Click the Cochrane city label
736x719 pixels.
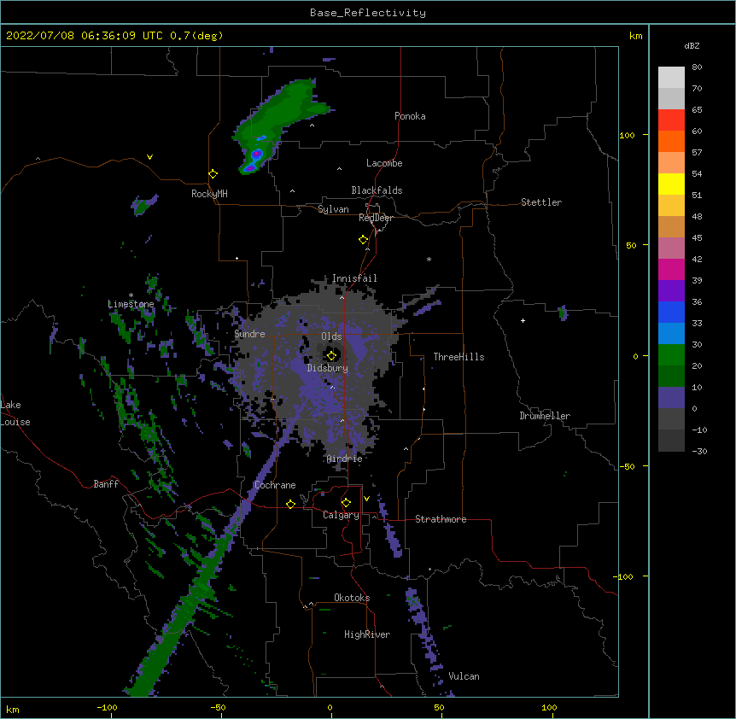click(x=275, y=485)
